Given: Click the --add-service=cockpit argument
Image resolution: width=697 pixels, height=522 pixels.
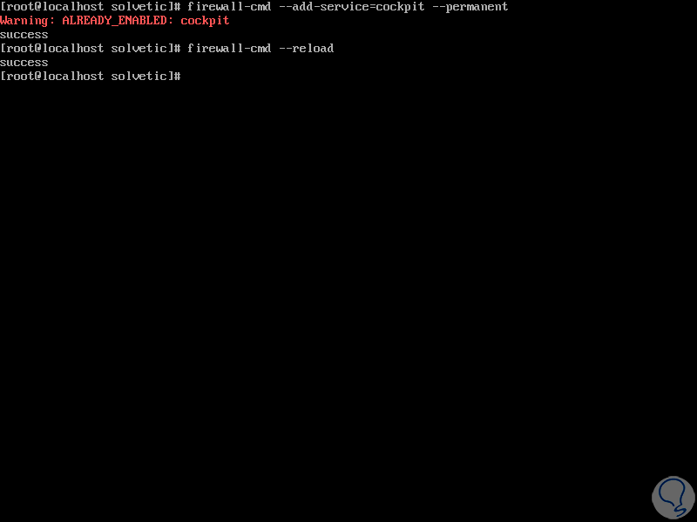Looking at the screenshot, I should (x=352, y=7).
